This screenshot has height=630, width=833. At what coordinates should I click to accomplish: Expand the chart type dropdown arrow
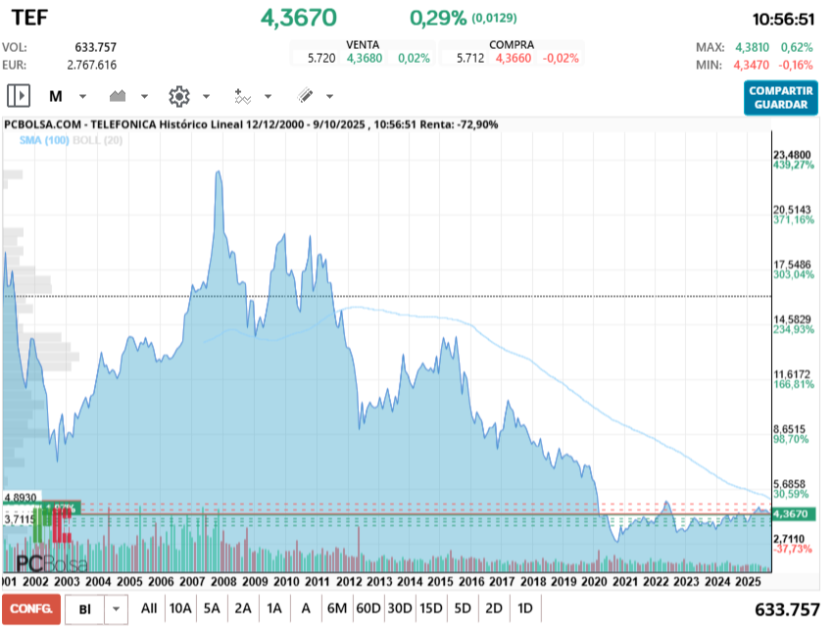[144, 96]
